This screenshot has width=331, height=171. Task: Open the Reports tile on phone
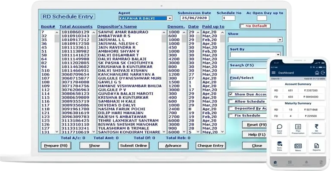tap(316, 146)
